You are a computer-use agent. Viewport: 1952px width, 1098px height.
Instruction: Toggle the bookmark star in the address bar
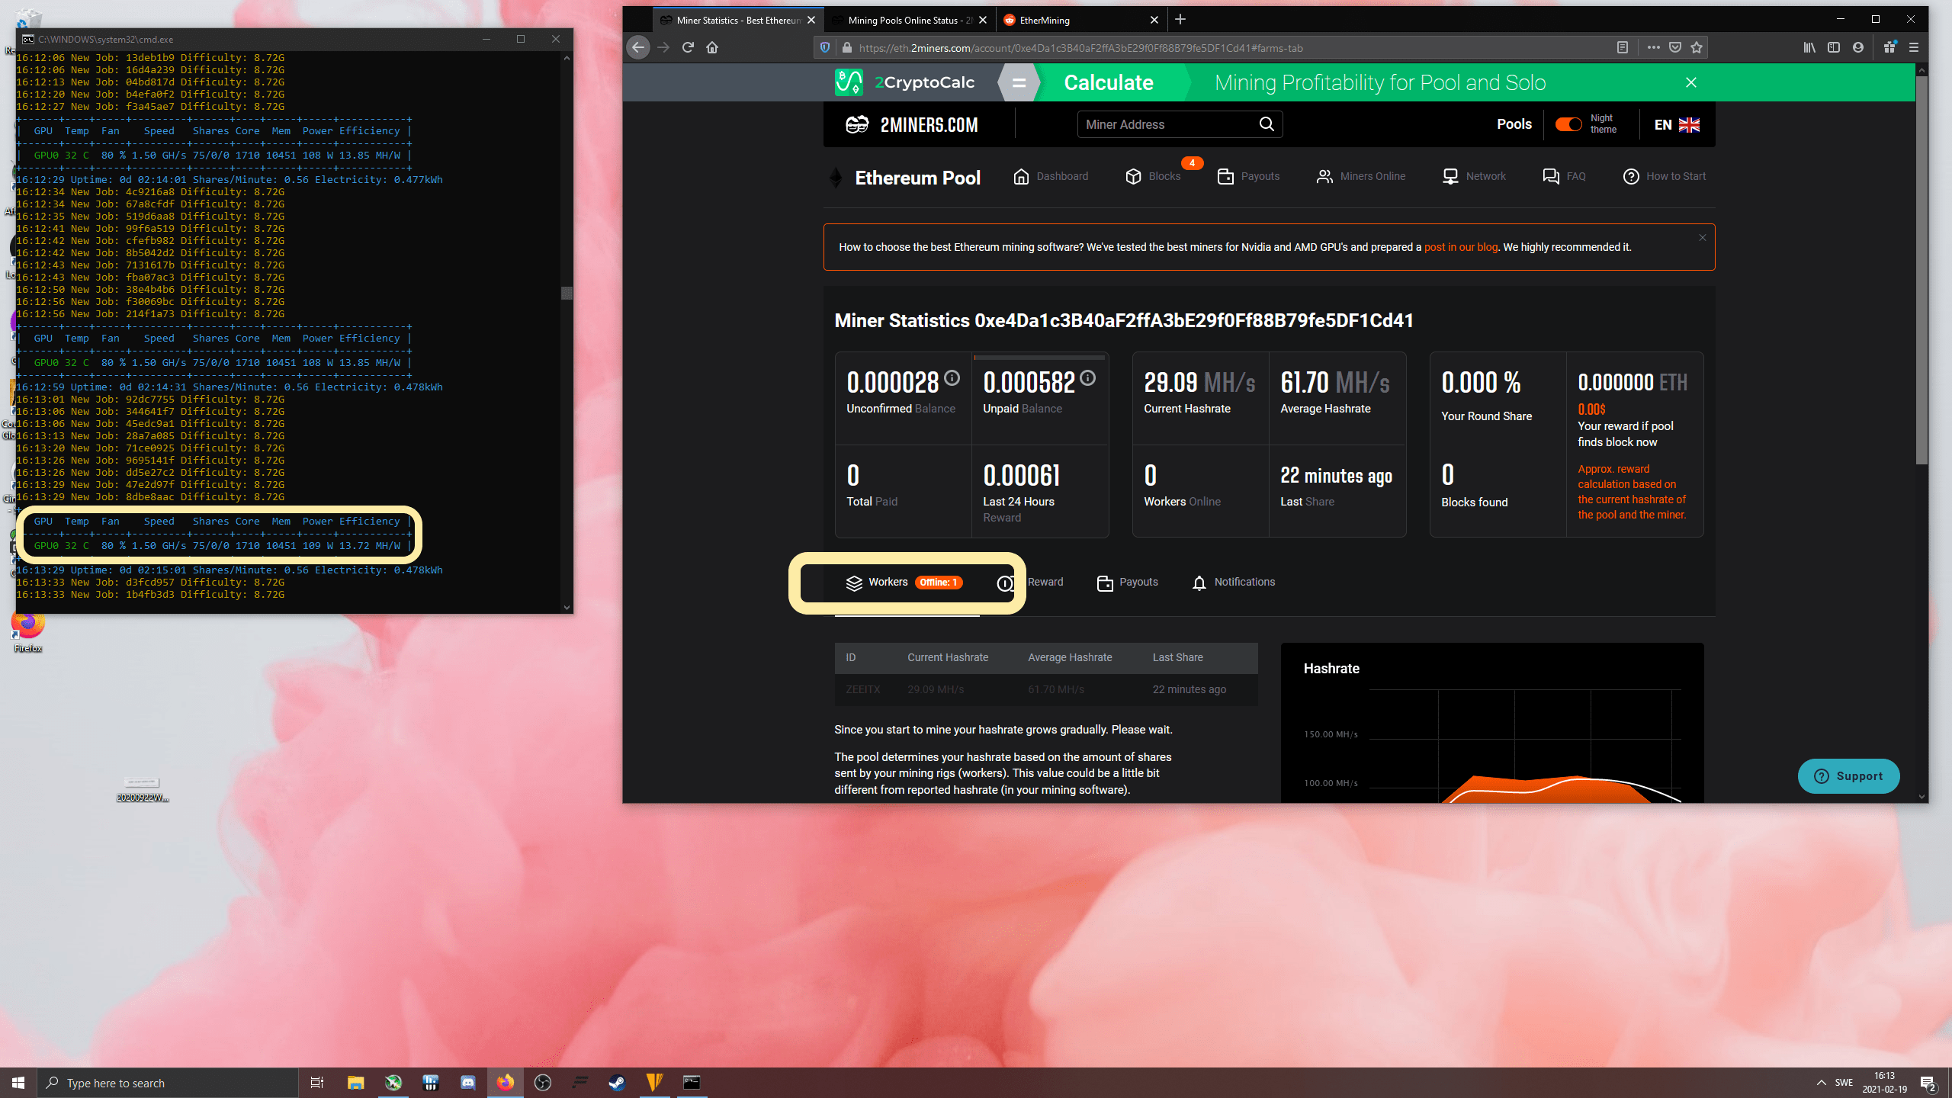pyautogui.click(x=1697, y=47)
